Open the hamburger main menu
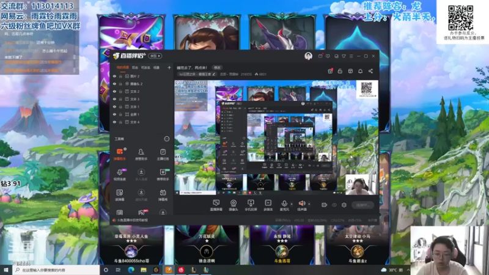Screen dimensions: 489x275 click(x=351, y=56)
